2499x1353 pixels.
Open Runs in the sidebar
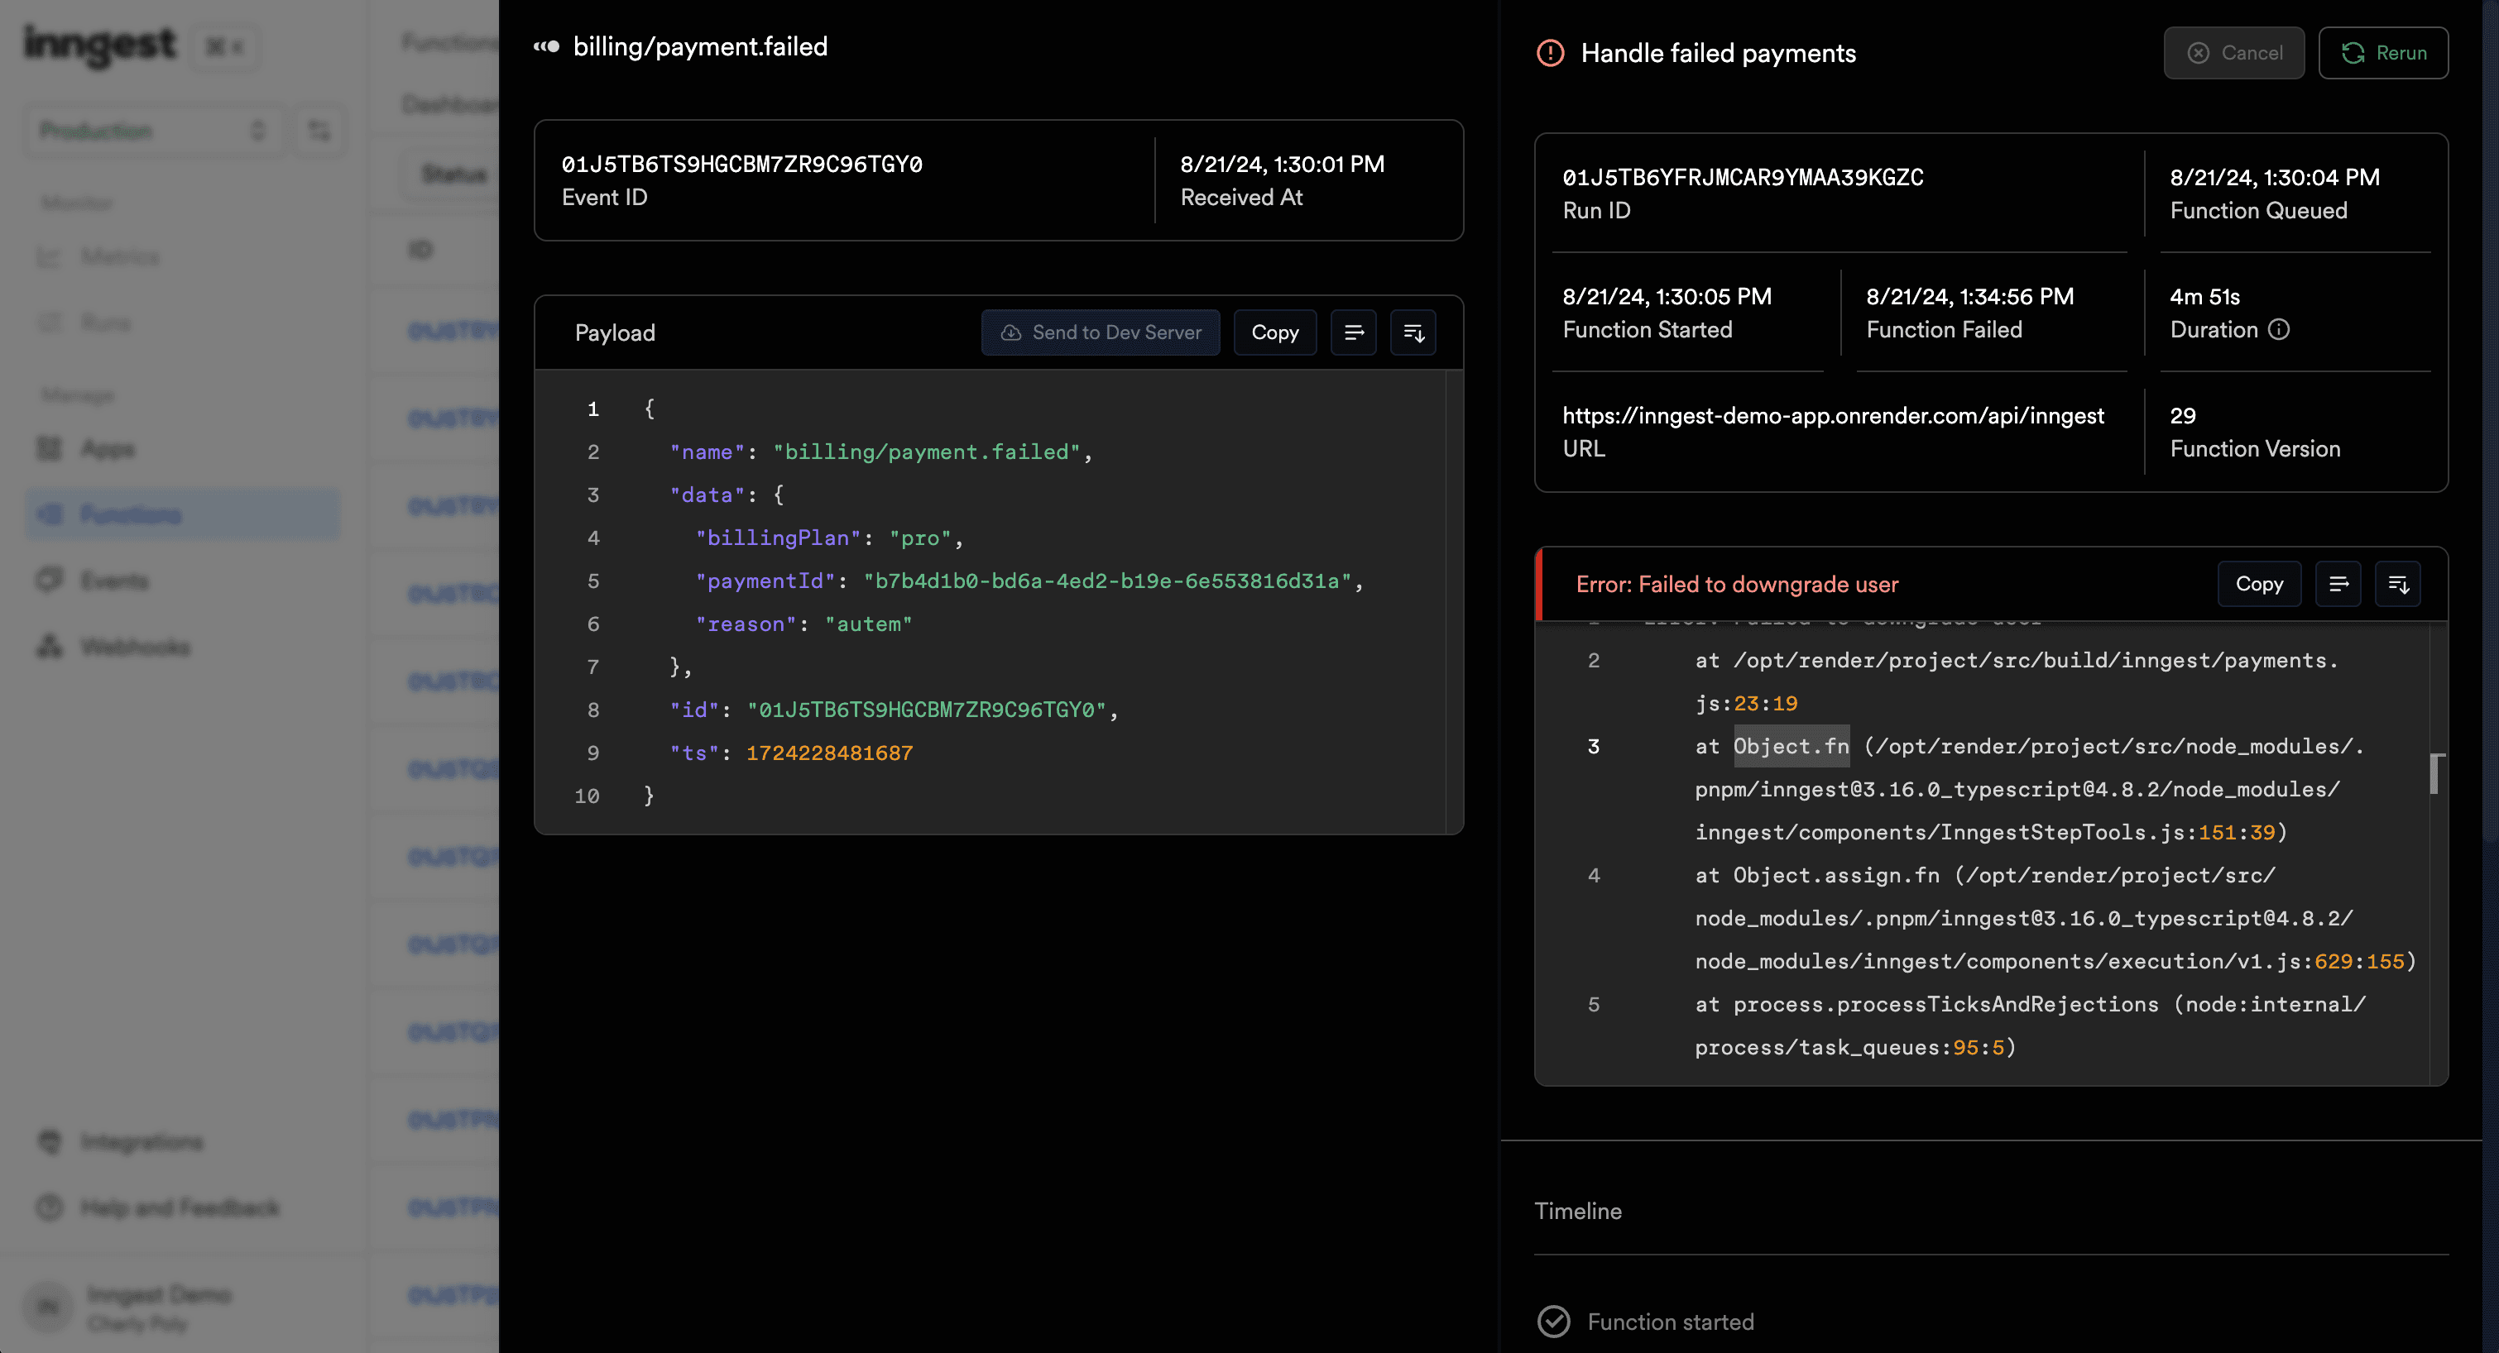tap(182, 322)
